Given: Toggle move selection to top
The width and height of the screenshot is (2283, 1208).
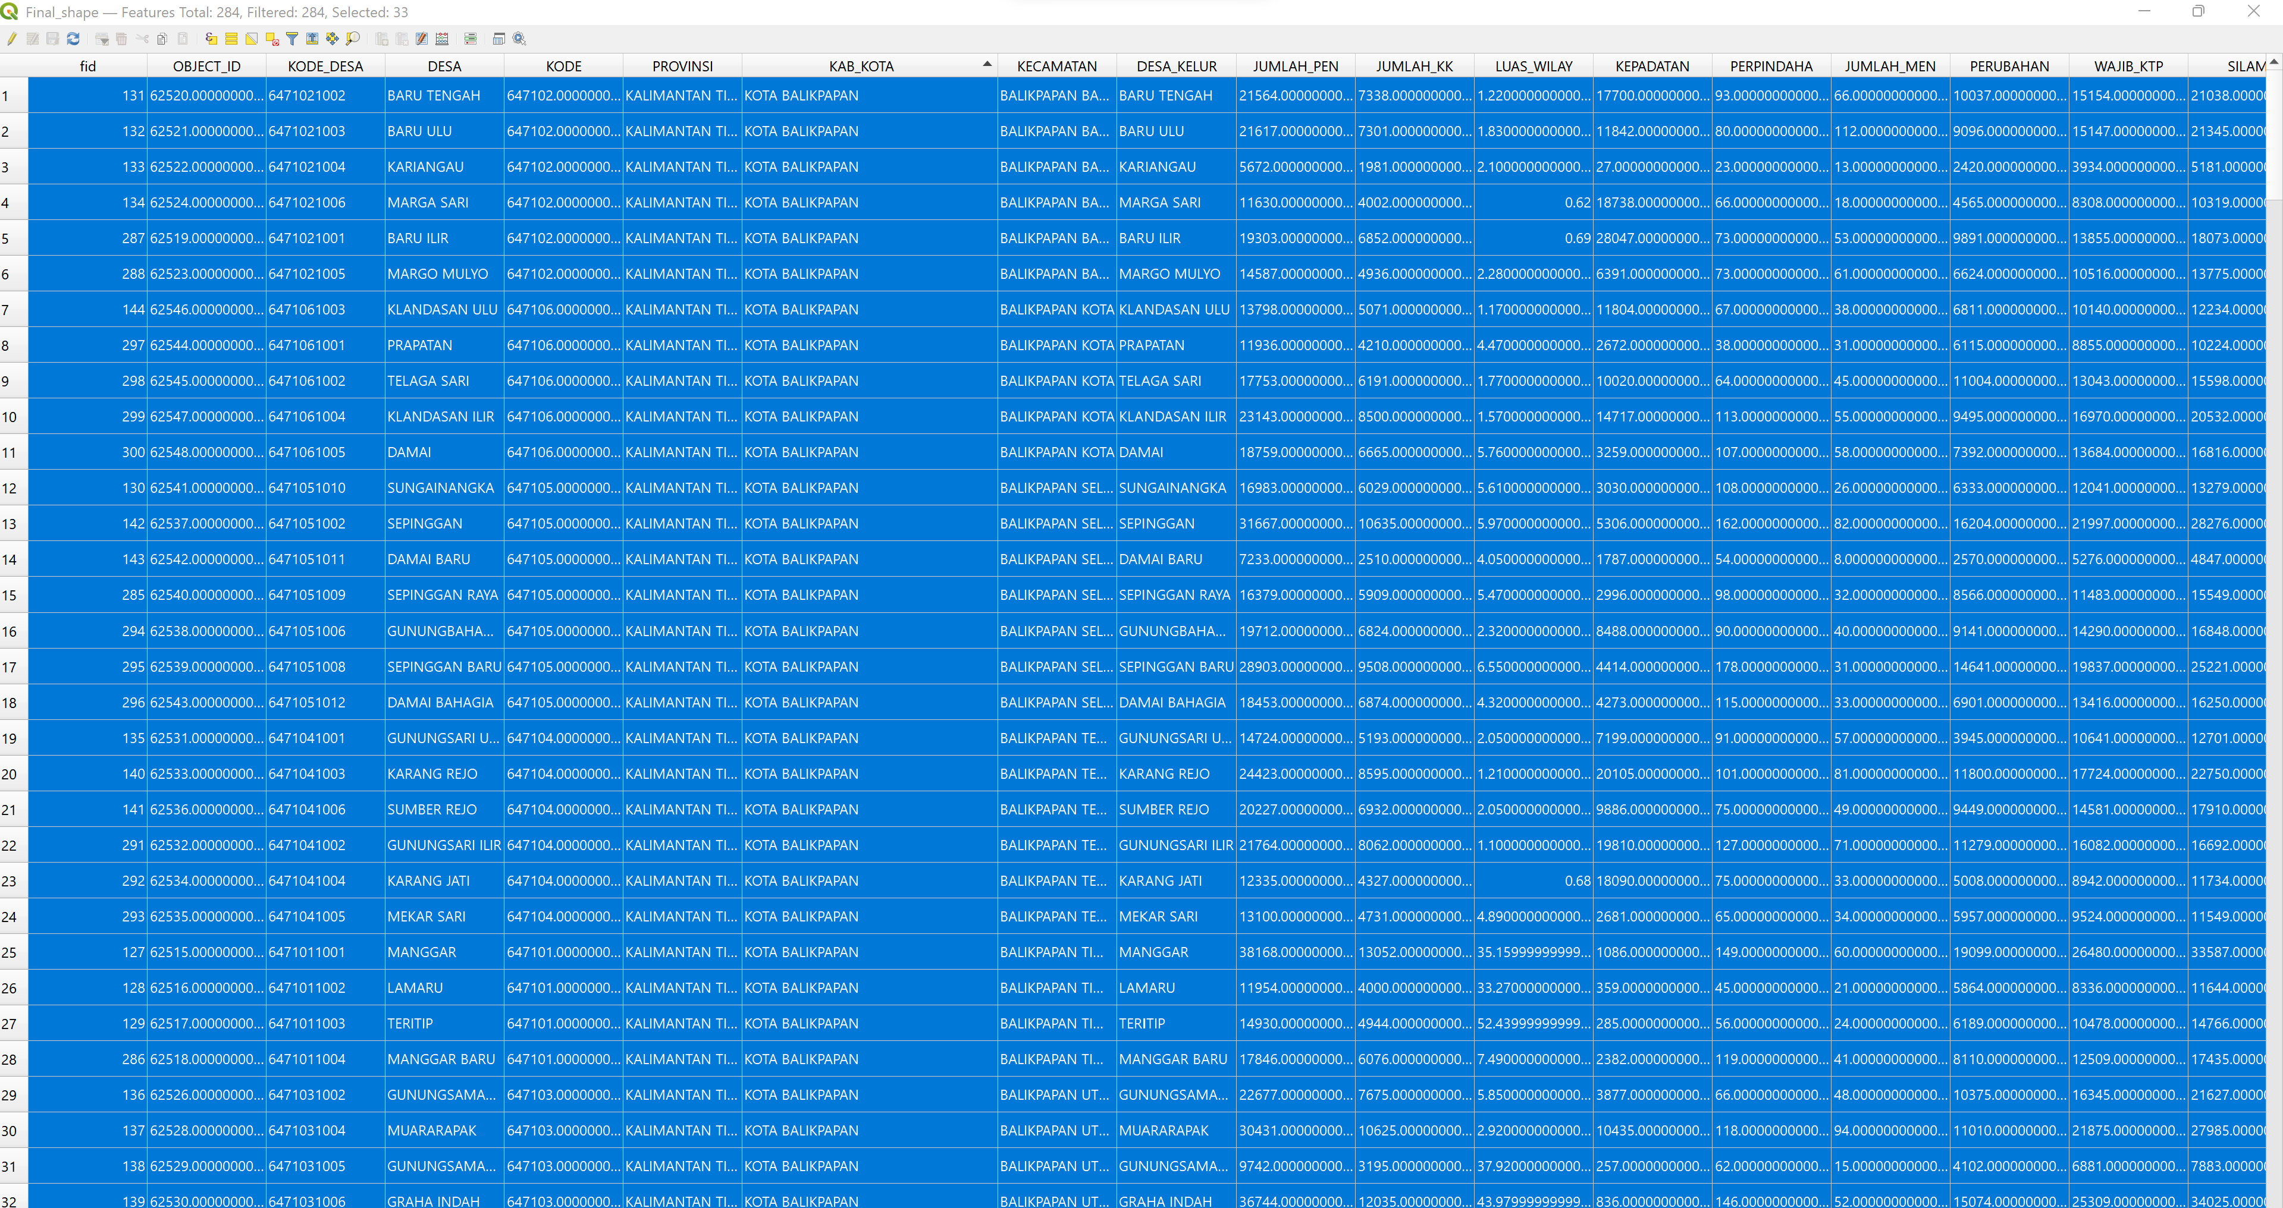Looking at the screenshot, I should tap(312, 39).
